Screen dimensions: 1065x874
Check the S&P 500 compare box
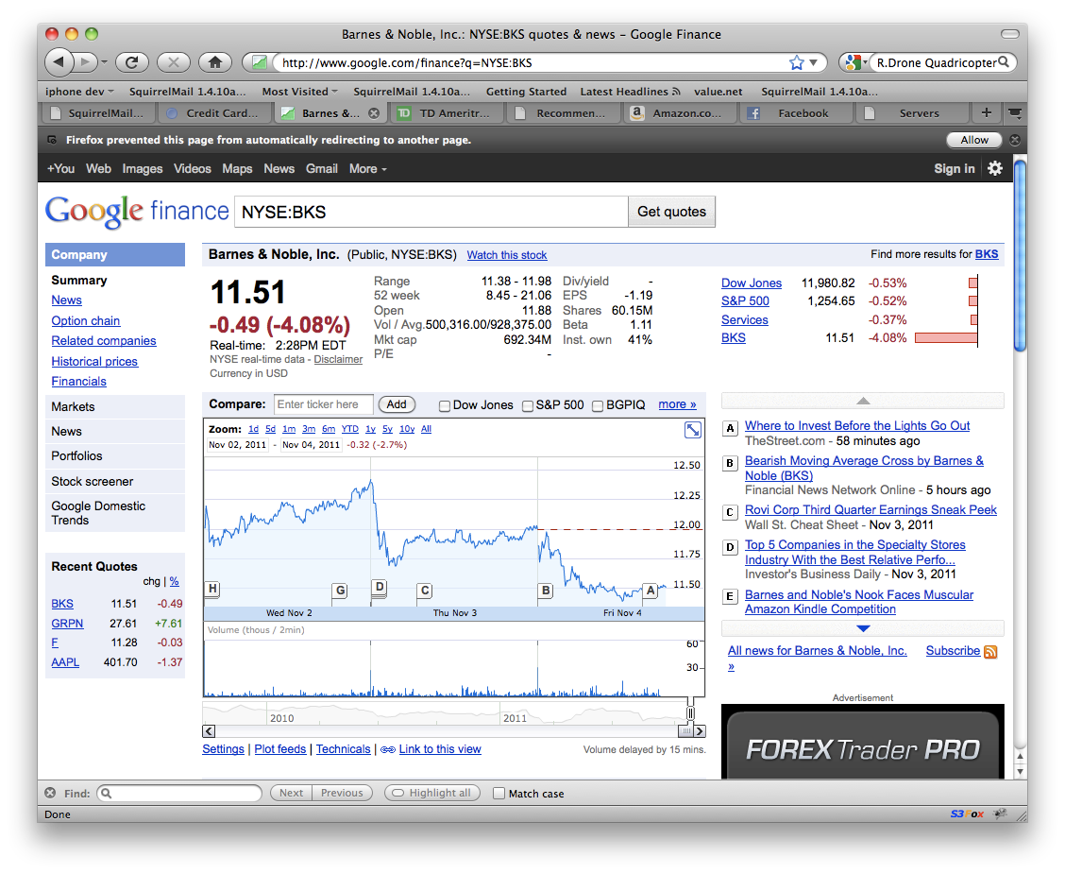coord(528,405)
